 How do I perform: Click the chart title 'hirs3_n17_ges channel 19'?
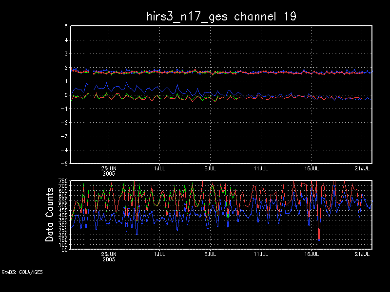221,16
